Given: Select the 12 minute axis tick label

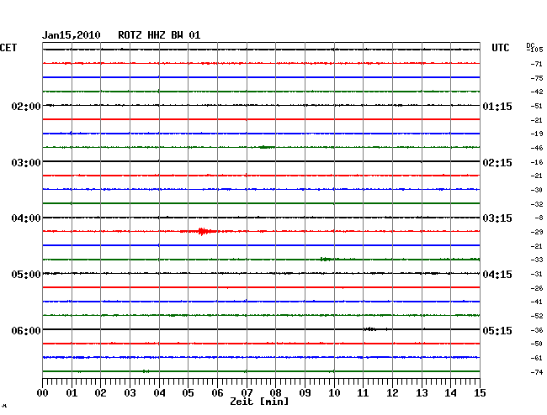Looking at the screenshot, I should 392,393.
